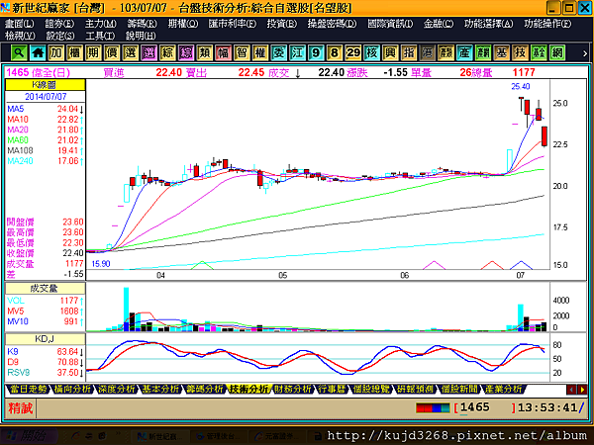The width and height of the screenshot is (594, 445).
Task: Open the 國際資訊(I) menu
Action: tap(390, 24)
